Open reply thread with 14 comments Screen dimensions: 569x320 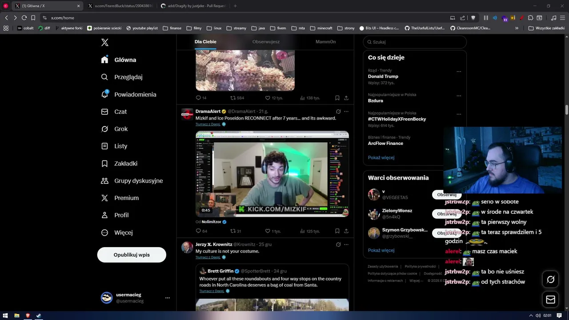(x=201, y=98)
